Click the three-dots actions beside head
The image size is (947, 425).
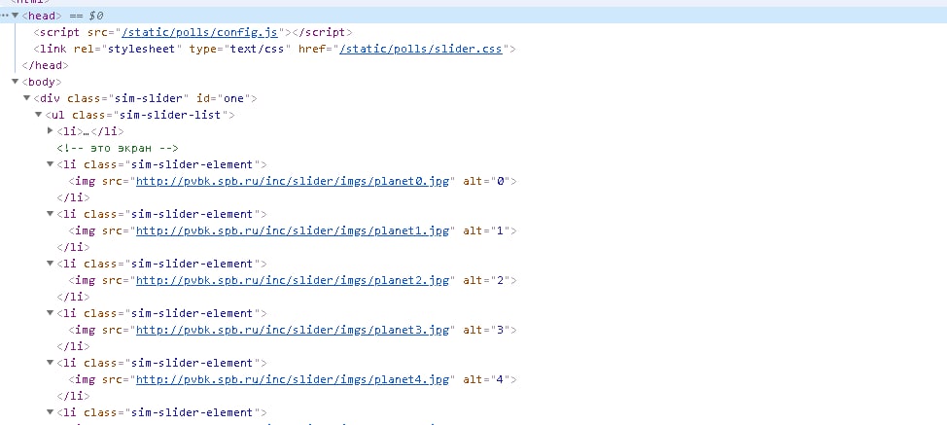coord(4,16)
